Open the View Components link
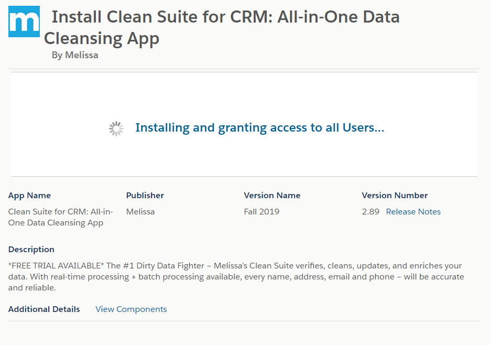 tap(131, 309)
